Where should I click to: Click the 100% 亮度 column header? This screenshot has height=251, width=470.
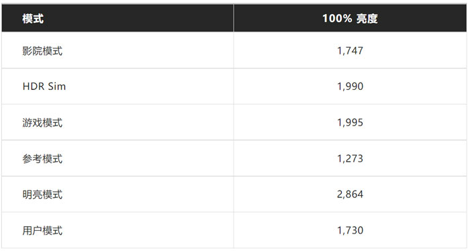(x=350, y=19)
